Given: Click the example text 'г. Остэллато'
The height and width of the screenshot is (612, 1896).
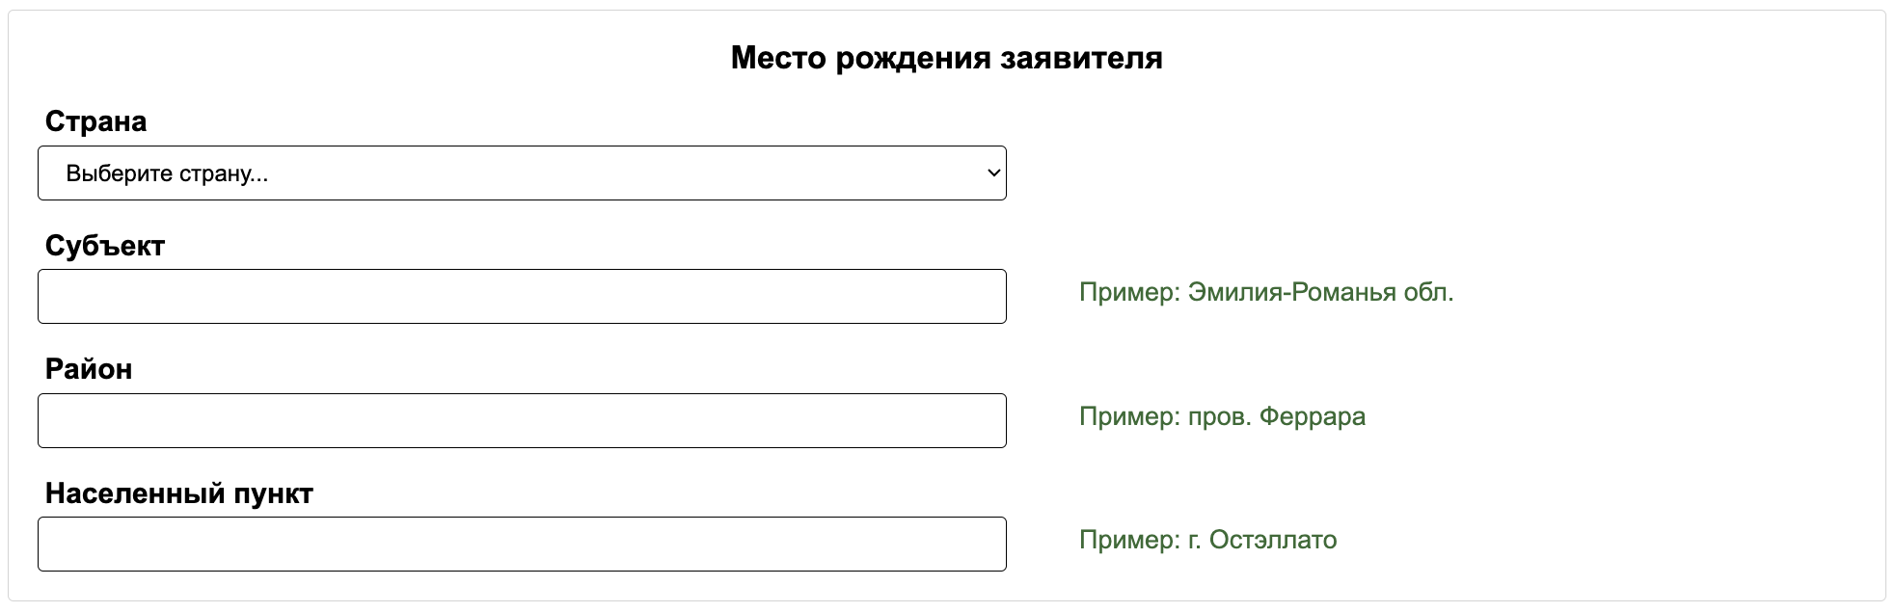Looking at the screenshot, I should click(x=1260, y=541).
